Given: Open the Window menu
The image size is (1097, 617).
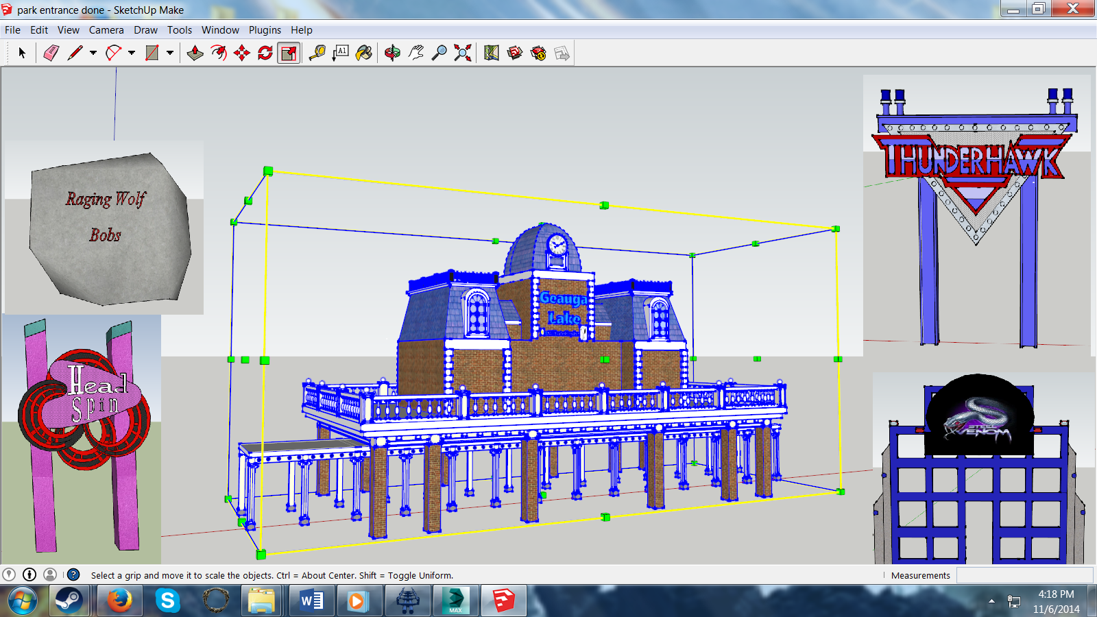Looking at the screenshot, I should pyautogui.click(x=220, y=30).
